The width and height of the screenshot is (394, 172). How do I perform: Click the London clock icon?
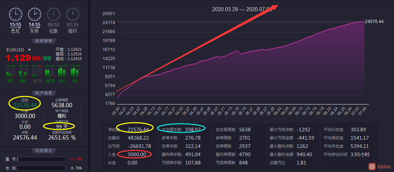point(54,14)
